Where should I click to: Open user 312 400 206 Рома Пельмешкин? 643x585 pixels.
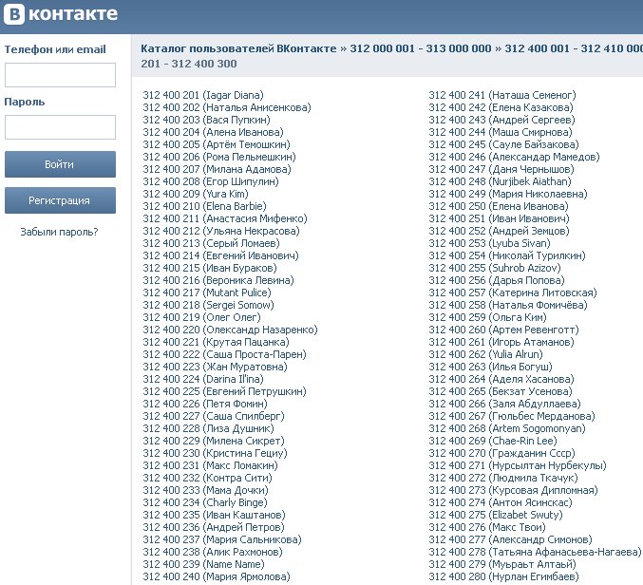coord(219,157)
